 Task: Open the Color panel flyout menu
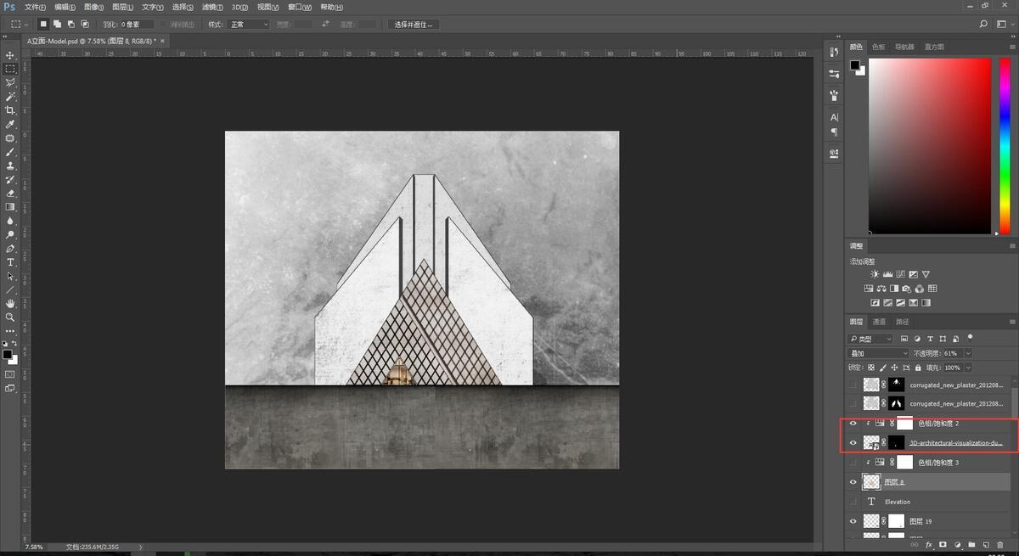coord(1012,47)
